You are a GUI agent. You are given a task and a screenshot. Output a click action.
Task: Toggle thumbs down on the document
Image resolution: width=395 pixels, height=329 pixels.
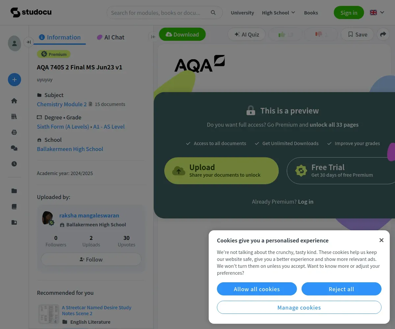pyautogui.click(x=321, y=34)
